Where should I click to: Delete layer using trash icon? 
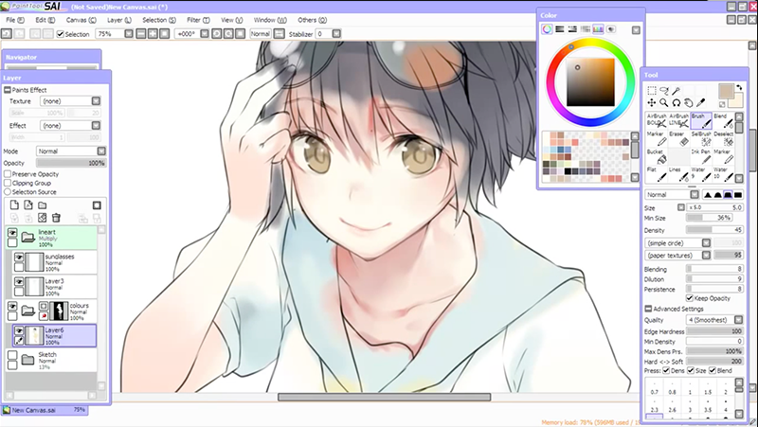pos(56,218)
